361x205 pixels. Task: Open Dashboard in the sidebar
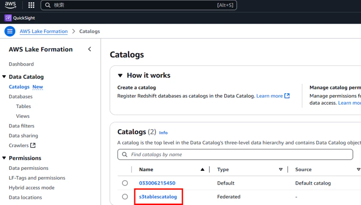[x=21, y=64]
